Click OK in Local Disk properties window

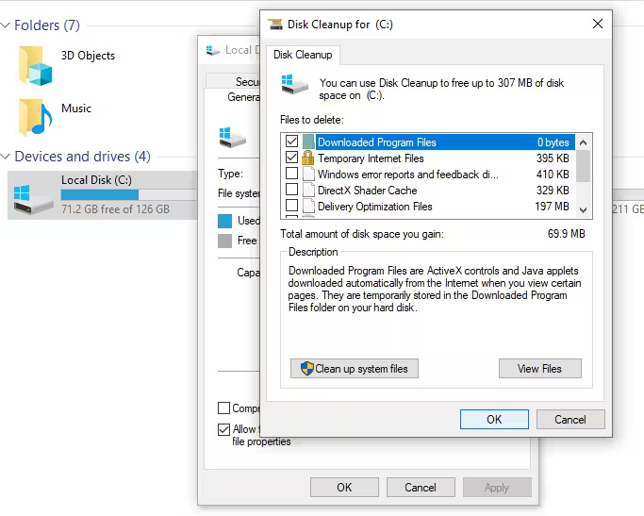tap(344, 488)
